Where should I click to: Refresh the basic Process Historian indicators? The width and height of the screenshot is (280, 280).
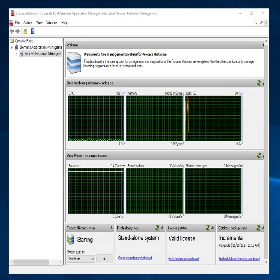point(259,155)
